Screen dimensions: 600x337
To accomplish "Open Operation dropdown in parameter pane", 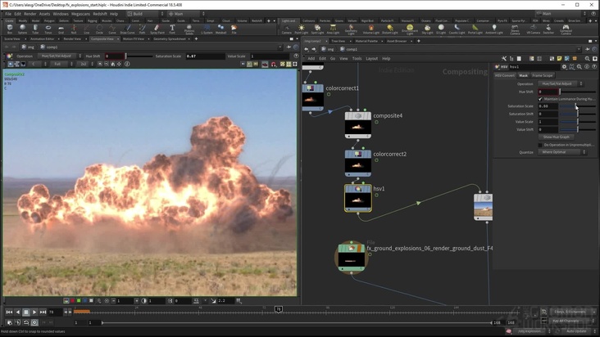I will 560,83.
